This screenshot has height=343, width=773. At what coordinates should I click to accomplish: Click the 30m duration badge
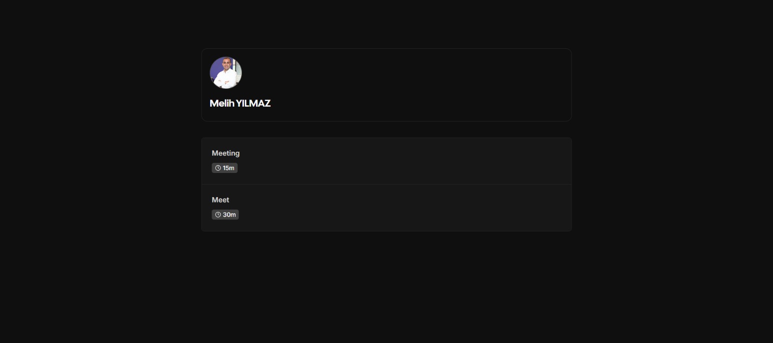point(225,215)
